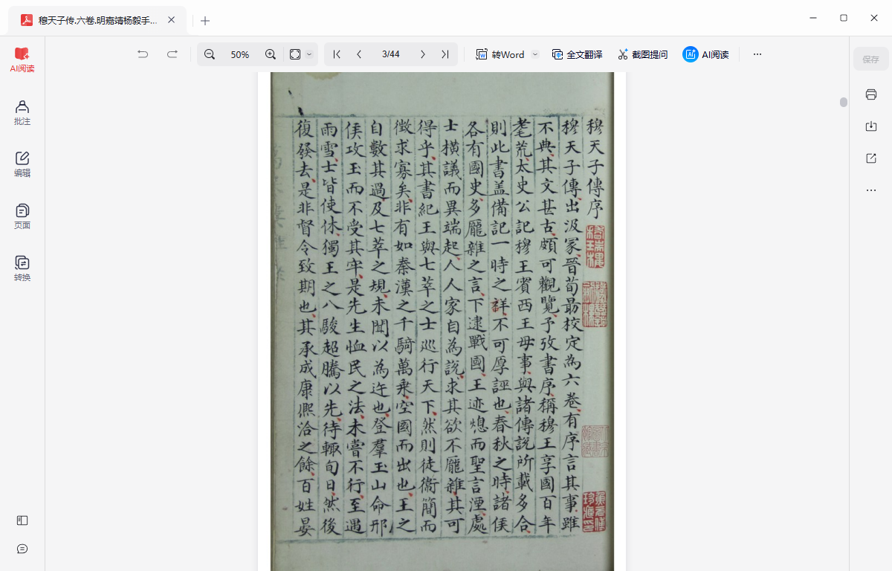Convert the document with 转Word
The image size is (892, 571).
point(500,54)
